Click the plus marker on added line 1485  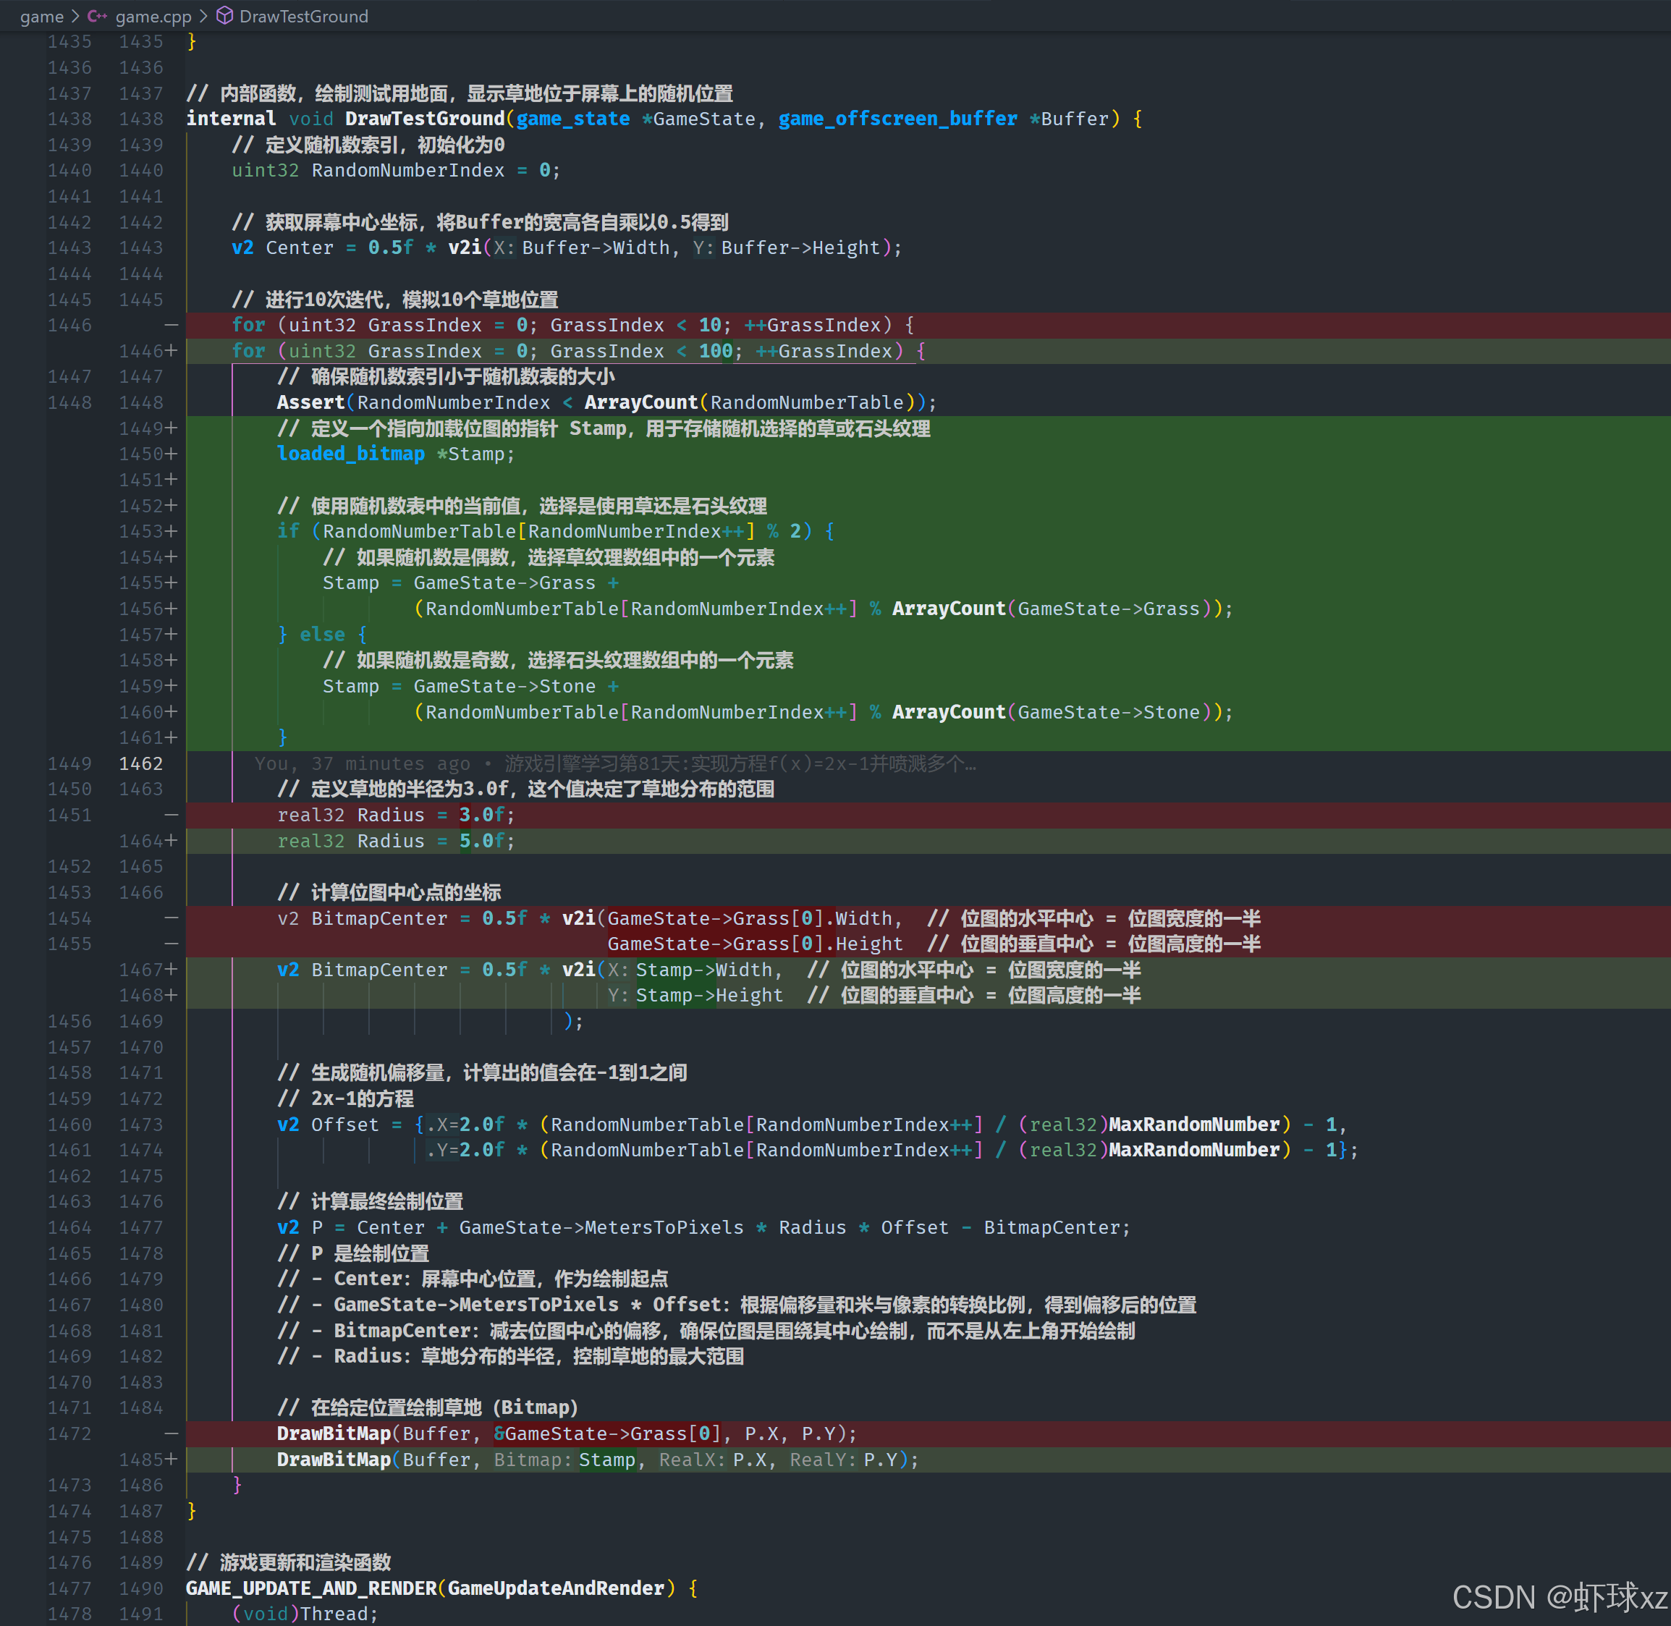[172, 1460]
